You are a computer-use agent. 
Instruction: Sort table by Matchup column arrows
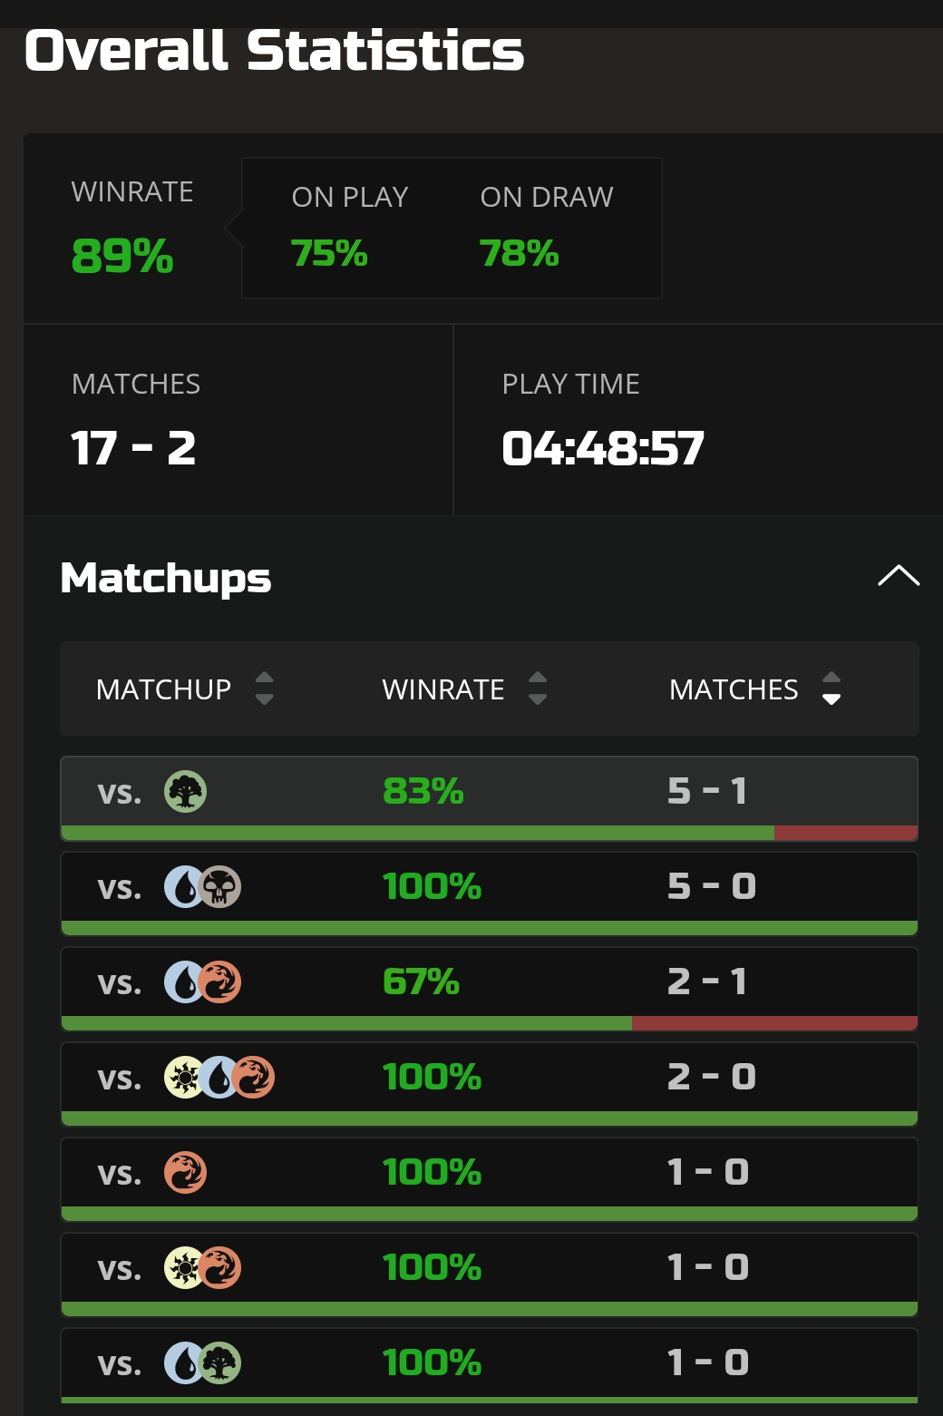[x=264, y=688]
